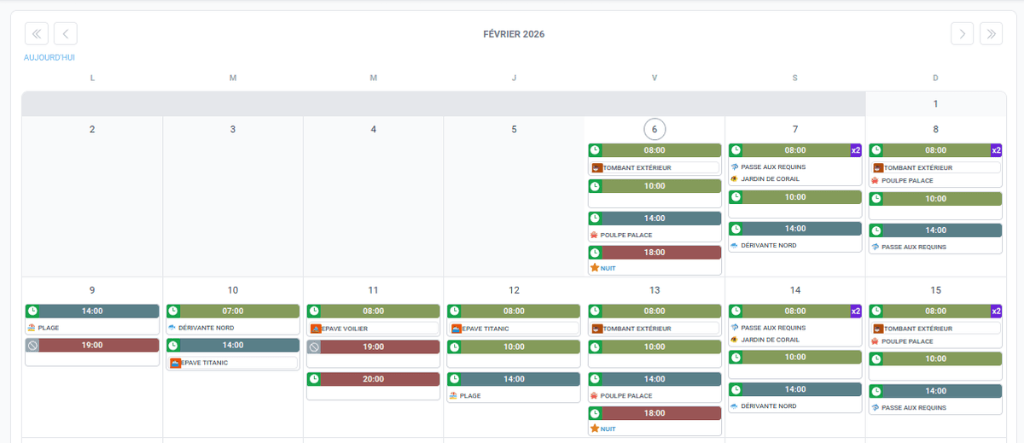Click Tombant Extérieur label on February 15
Image resolution: width=1024 pixels, height=443 pixels.
tap(917, 329)
